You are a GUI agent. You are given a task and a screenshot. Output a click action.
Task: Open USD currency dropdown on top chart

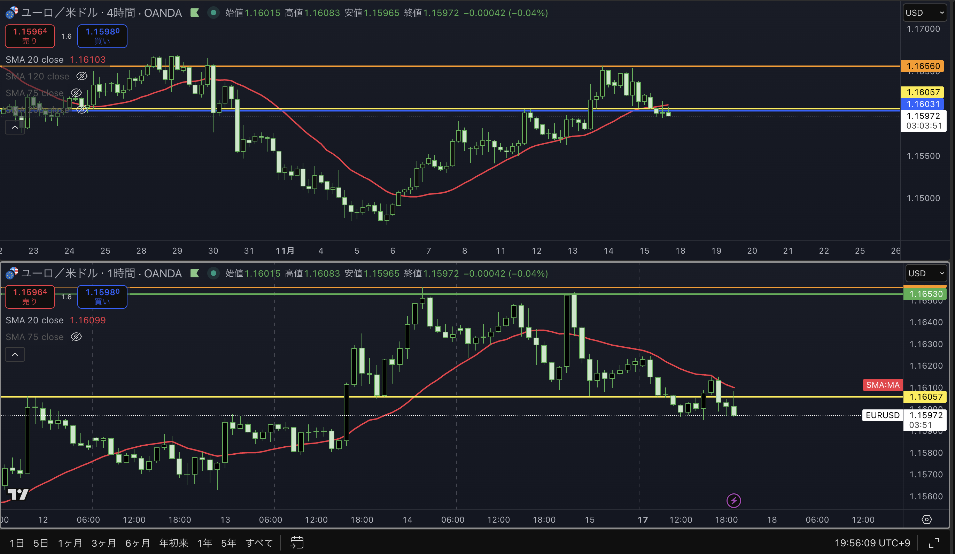(924, 13)
